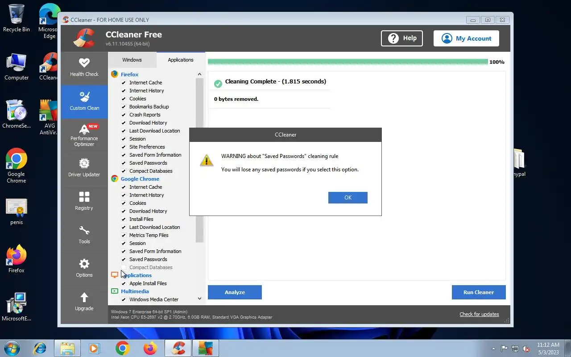Open the Tools section
Image resolution: width=571 pixels, height=357 pixels.
pyautogui.click(x=84, y=236)
